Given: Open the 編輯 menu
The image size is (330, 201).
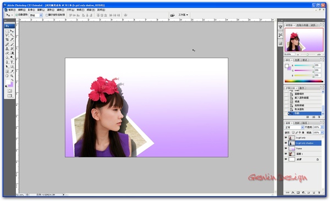Looking at the screenshot, I should (x=21, y=10).
